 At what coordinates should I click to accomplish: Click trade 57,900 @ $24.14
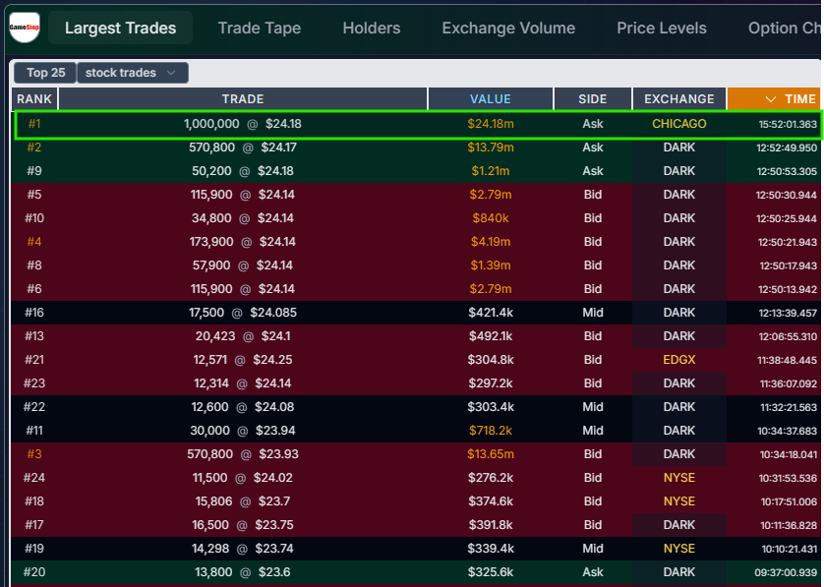point(242,265)
